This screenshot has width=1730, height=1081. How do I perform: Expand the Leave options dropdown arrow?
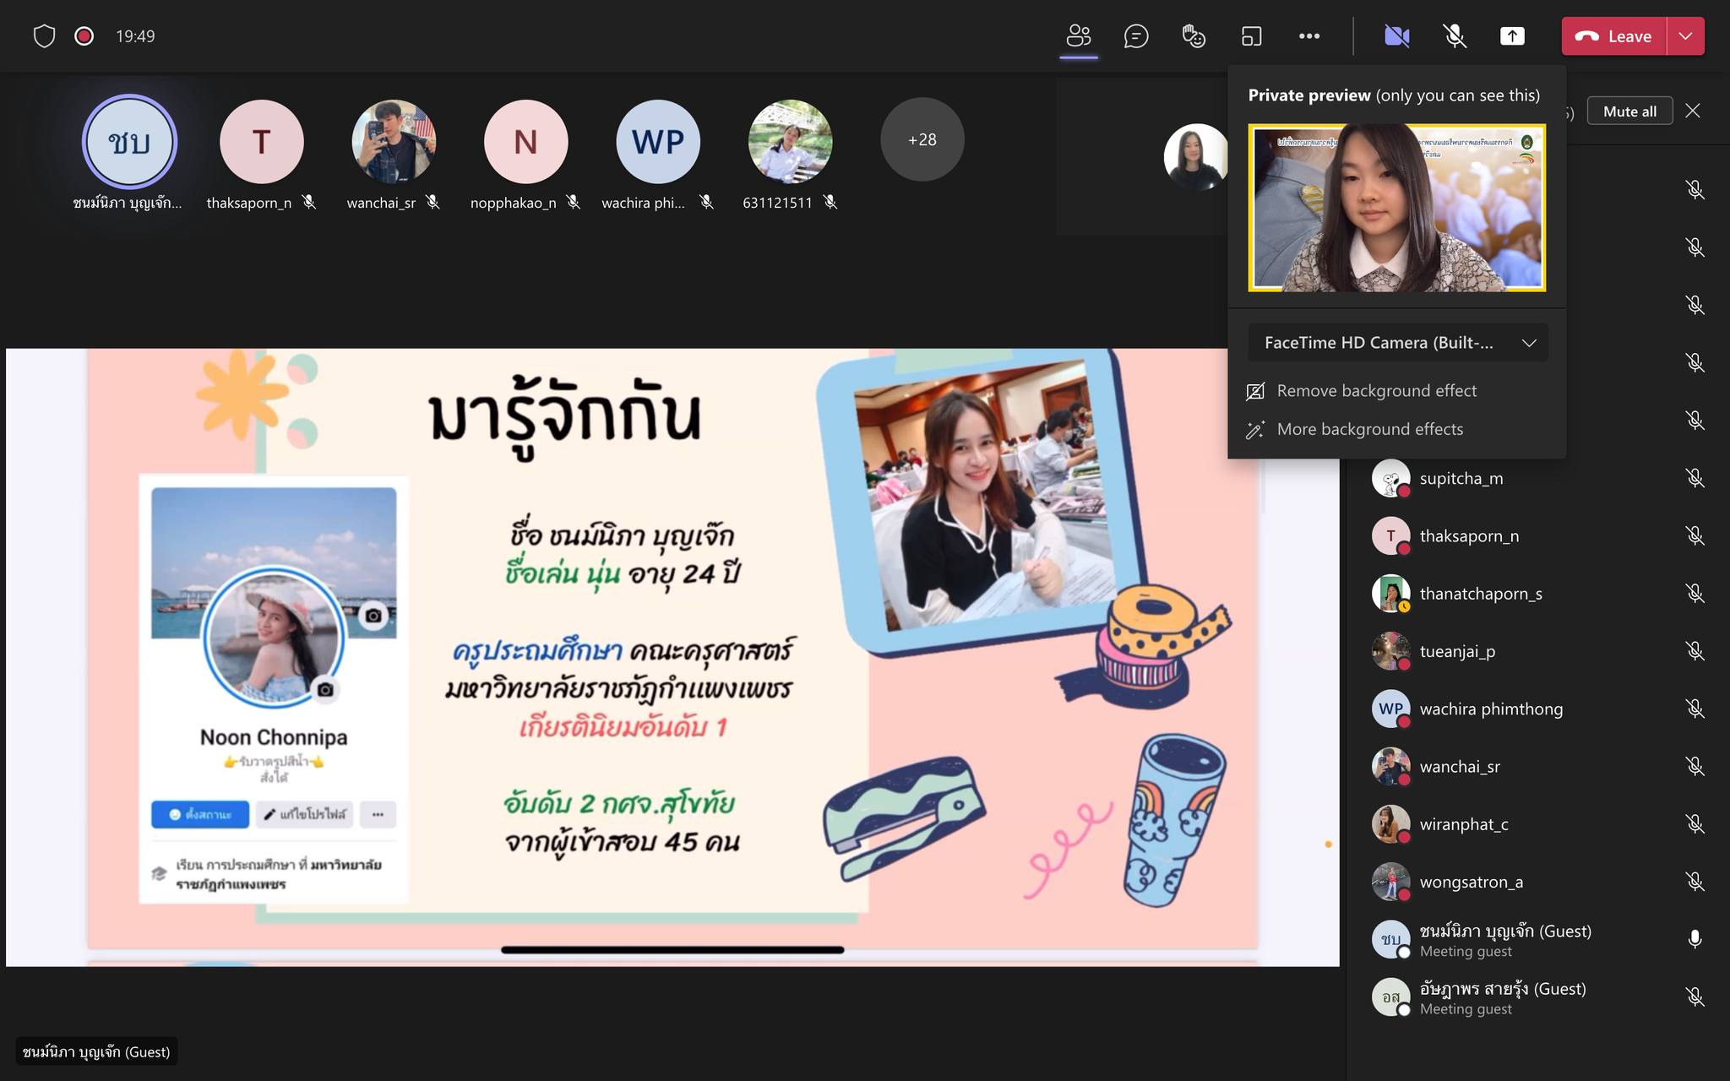point(1685,36)
